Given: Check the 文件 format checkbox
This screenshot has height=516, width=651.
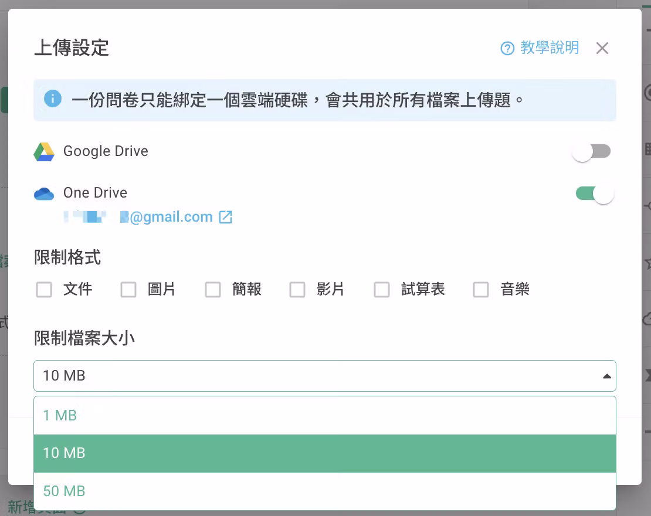Looking at the screenshot, I should pos(44,289).
